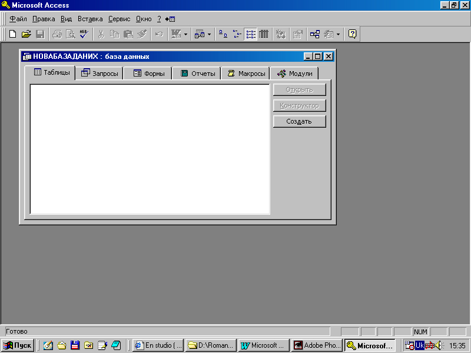471x353 pixels.
Task: Click the Undo arrow icon
Action: (159, 34)
